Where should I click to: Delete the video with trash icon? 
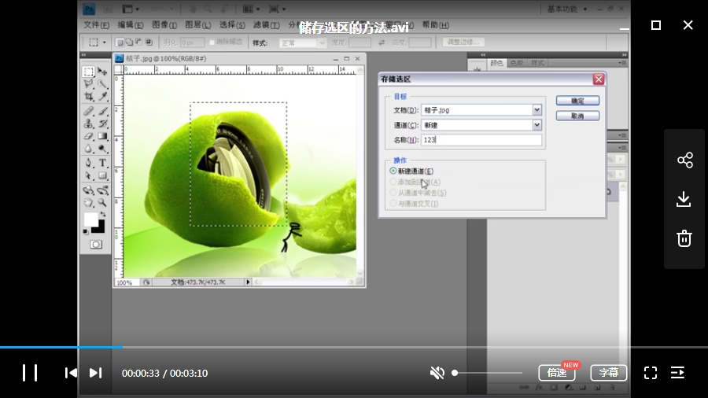coord(684,238)
